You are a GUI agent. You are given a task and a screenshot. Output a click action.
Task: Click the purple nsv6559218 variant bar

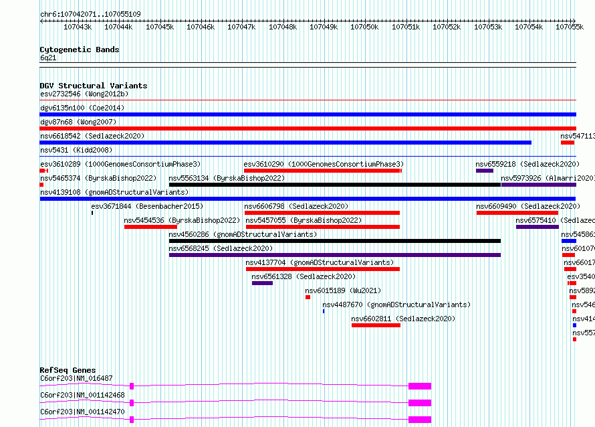(485, 171)
